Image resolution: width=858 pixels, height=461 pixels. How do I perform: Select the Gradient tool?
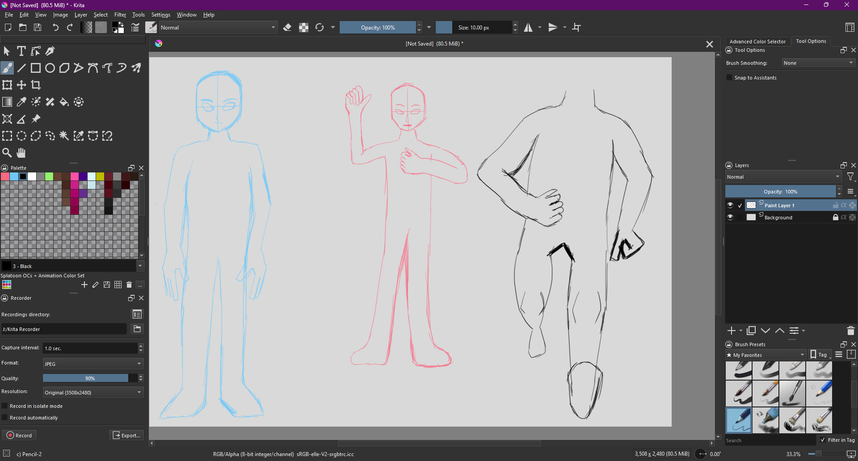pos(7,102)
